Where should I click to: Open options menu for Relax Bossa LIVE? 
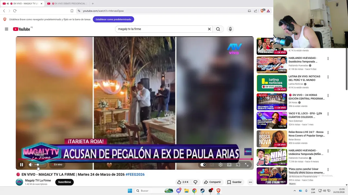click(328, 132)
